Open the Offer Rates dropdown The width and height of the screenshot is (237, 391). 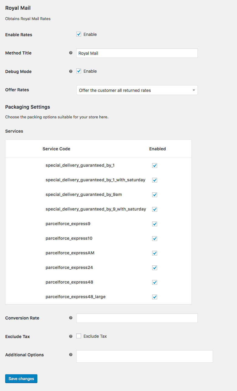[137, 90]
